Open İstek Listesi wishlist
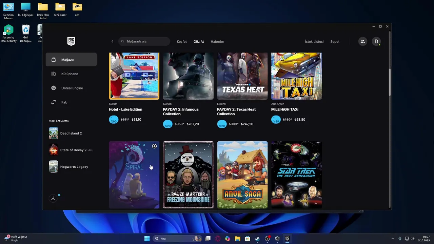This screenshot has height=244, width=434. pos(314,42)
